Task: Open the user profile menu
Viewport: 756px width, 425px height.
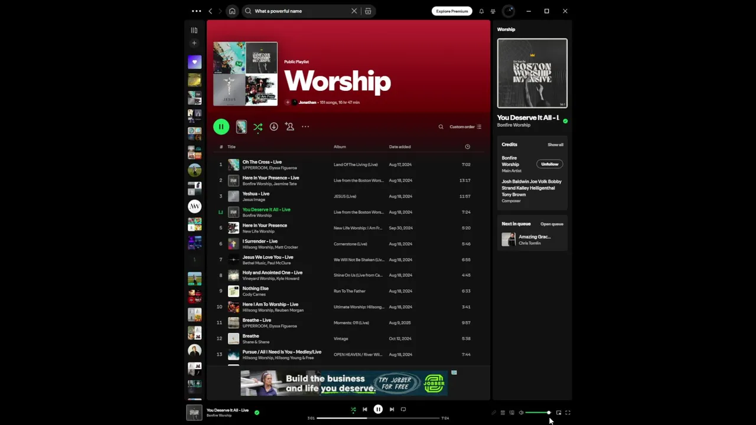Action: (x=509, y=11)
